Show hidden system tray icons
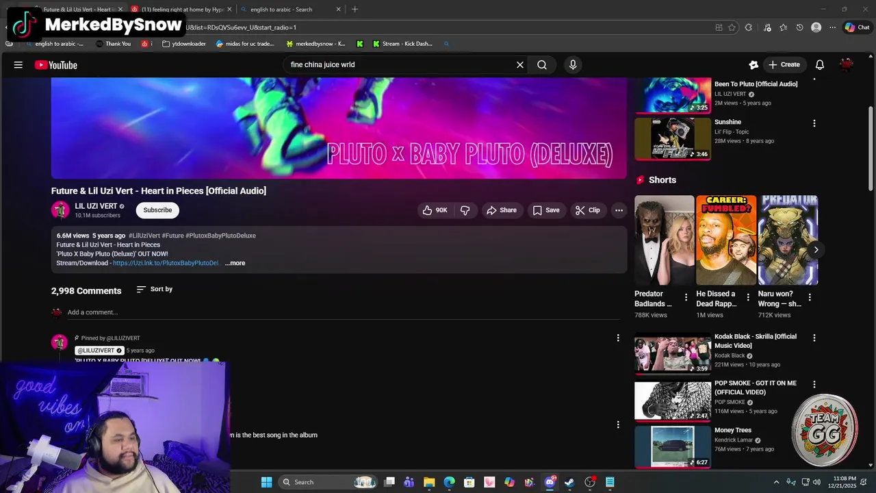This screenshot has width=876, height=493. click(776, 482)
